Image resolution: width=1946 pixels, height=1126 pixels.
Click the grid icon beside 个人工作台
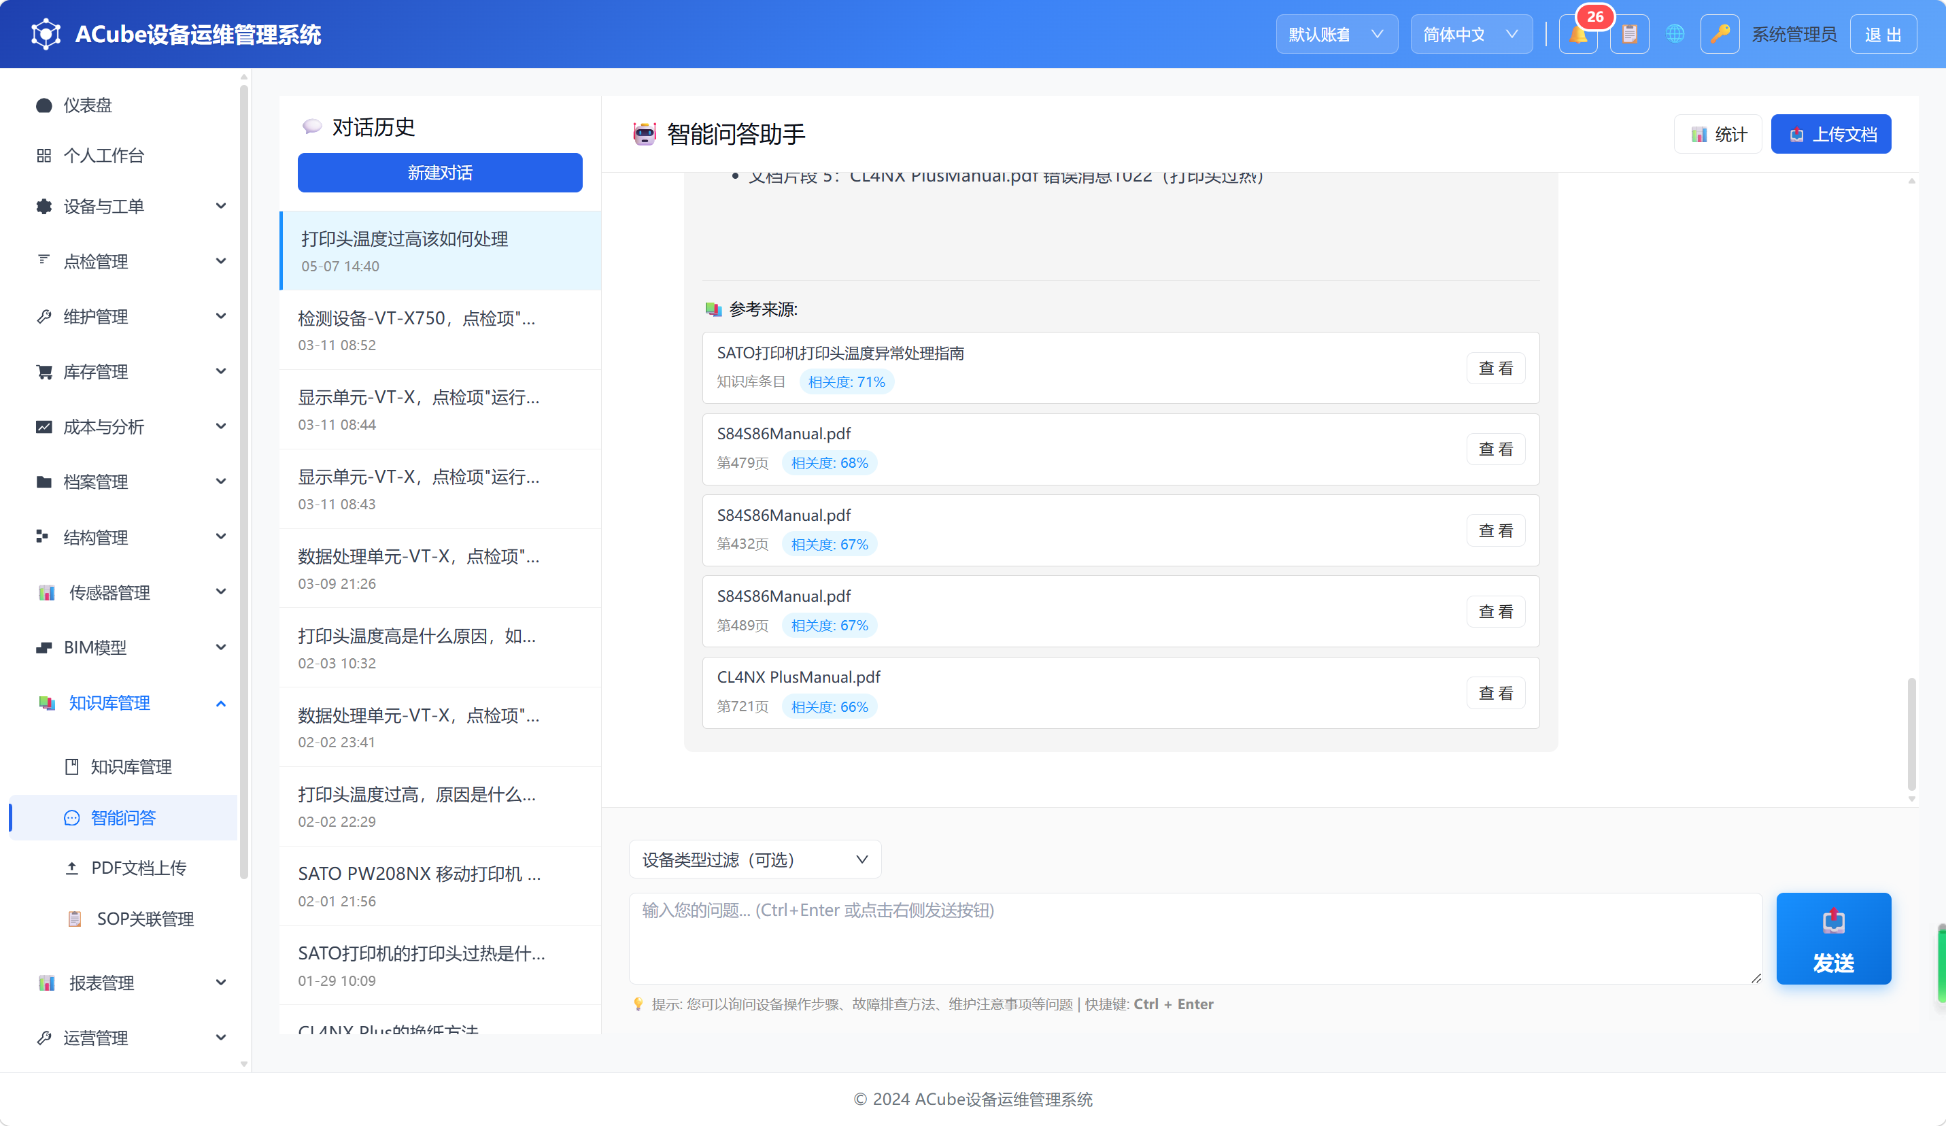click(44, 155)
